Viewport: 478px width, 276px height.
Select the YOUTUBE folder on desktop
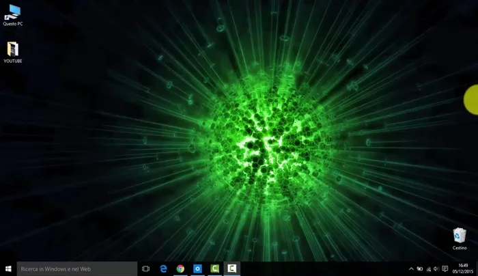pyautogui.click(x=13, y=49)
